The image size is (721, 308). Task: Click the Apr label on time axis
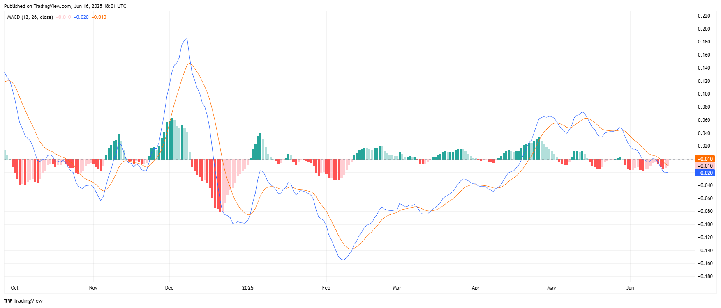[476, 288]
